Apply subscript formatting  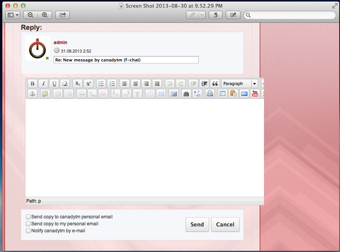tap(78, 83)
